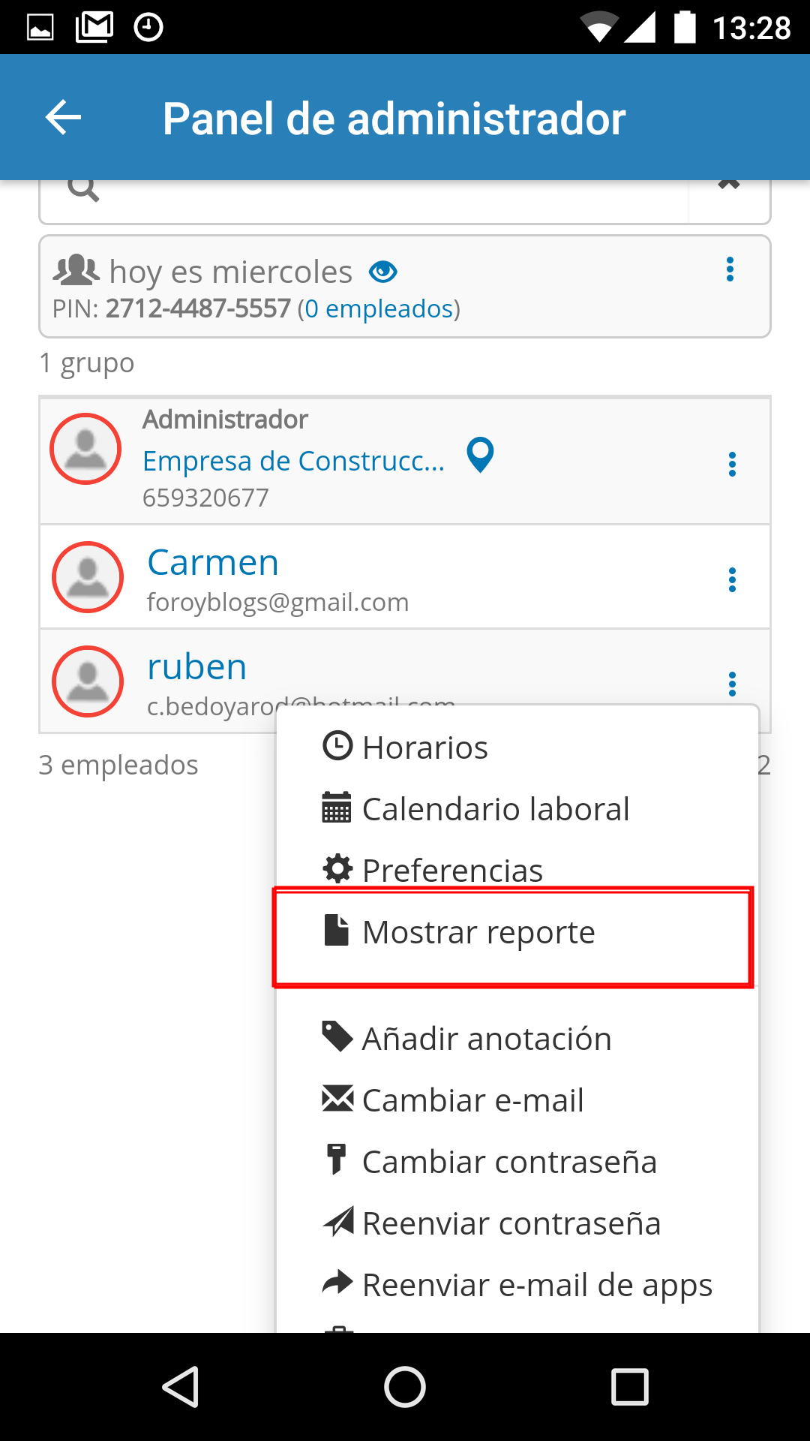Select Horarios from the menu
The height and width of the screenshot is (1441, 810).
point(424,748)
